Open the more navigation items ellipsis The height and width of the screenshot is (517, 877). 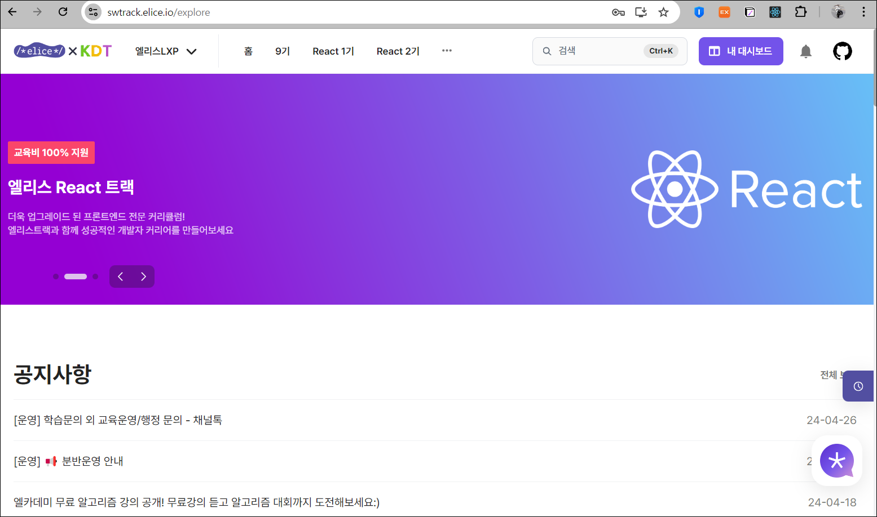pos(447,51)
